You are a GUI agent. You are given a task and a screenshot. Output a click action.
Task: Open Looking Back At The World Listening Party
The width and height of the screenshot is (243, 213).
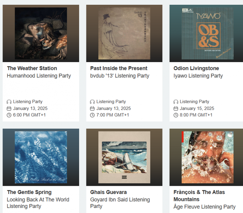38,203
